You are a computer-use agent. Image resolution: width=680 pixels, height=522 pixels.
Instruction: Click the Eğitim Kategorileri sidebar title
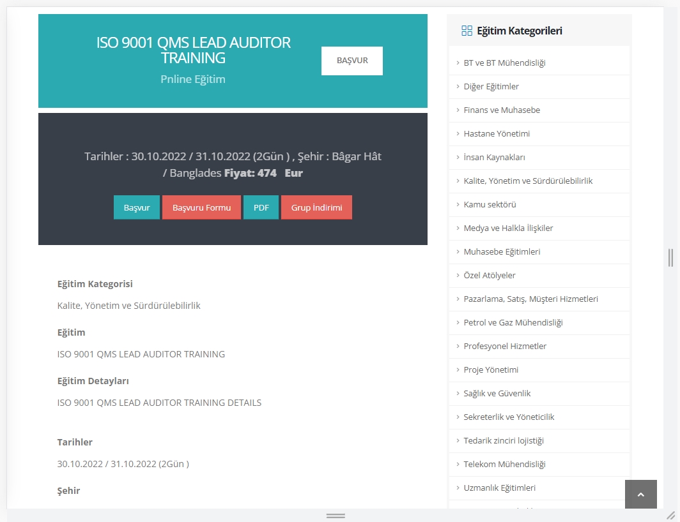[520, 31]
